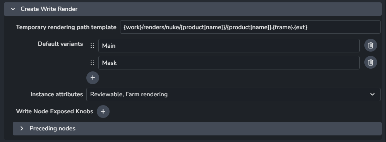Click the Default variants label
The height and width of the screenshot is (142, 386).
(60, 44)
